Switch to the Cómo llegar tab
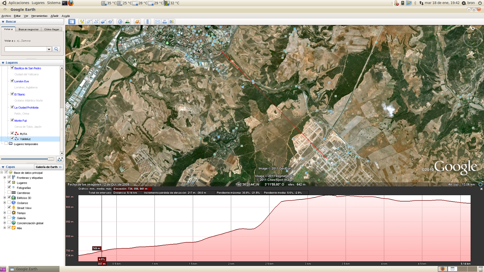 point(52,29)
